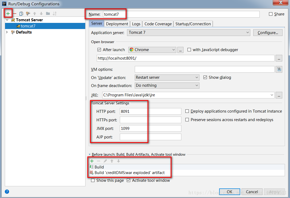The image size is (290, 198).
Task: Open On frame deactivation Do nothing dropdown
Action: (167, 85)
